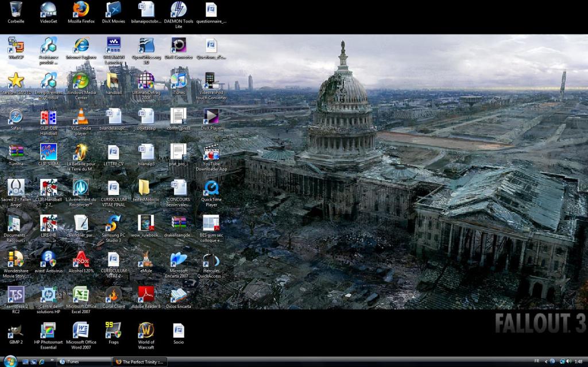Select the DivX Movies shortcut

[113, 12]
